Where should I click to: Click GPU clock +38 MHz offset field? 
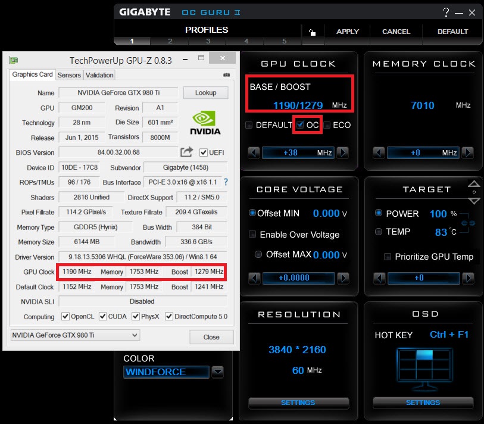(x=298, y=152)
